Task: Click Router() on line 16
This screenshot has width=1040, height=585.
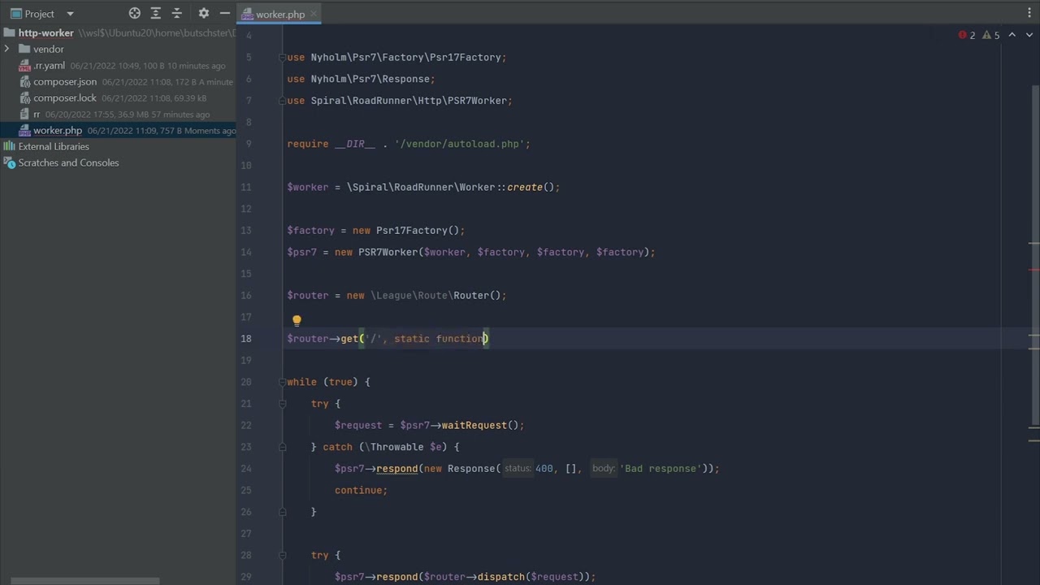Action: (477, 296)
